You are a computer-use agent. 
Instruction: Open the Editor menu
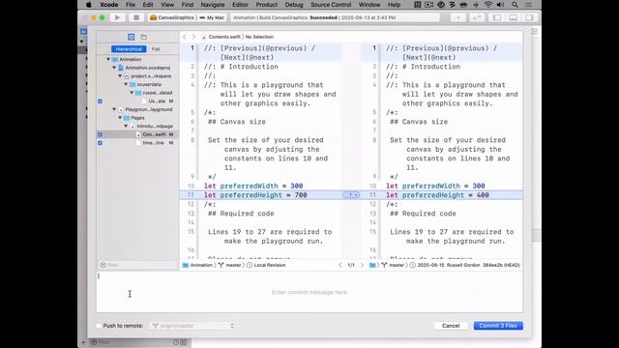coord(240,5)
